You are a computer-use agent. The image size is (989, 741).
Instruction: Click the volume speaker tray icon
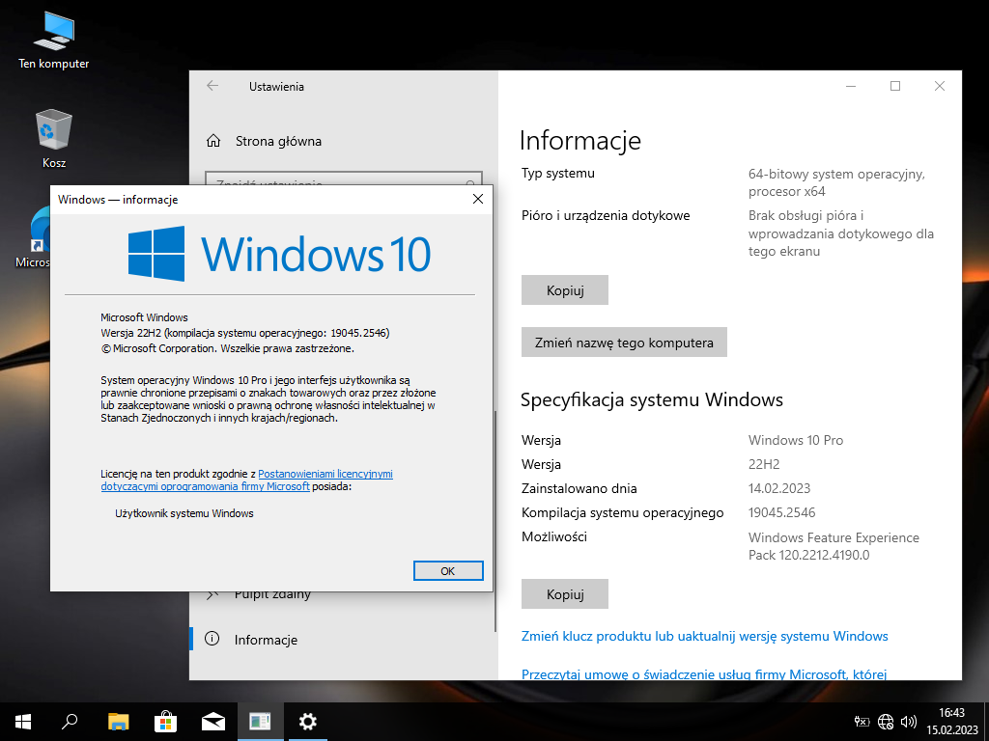[908, 721]
